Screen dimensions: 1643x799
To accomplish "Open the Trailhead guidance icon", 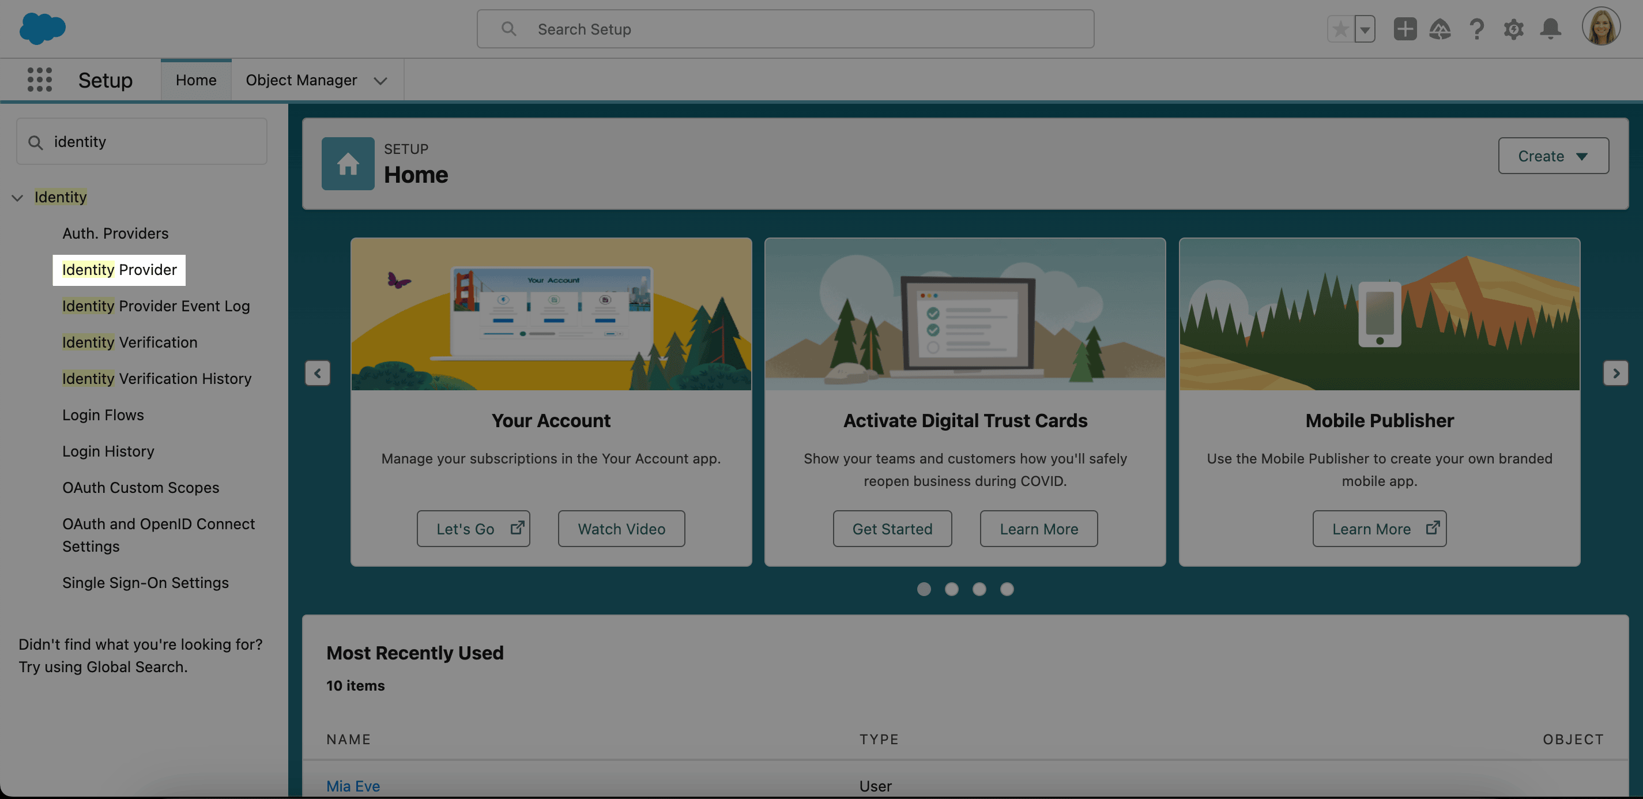I will [1440, 29].
